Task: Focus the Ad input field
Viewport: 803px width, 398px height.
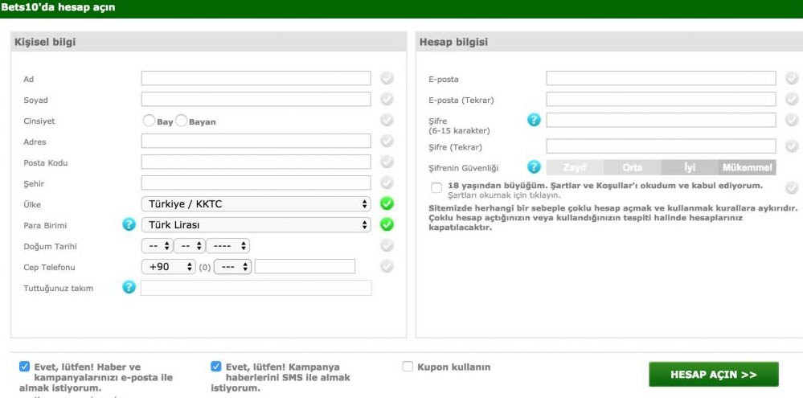Action: point(256,78)
